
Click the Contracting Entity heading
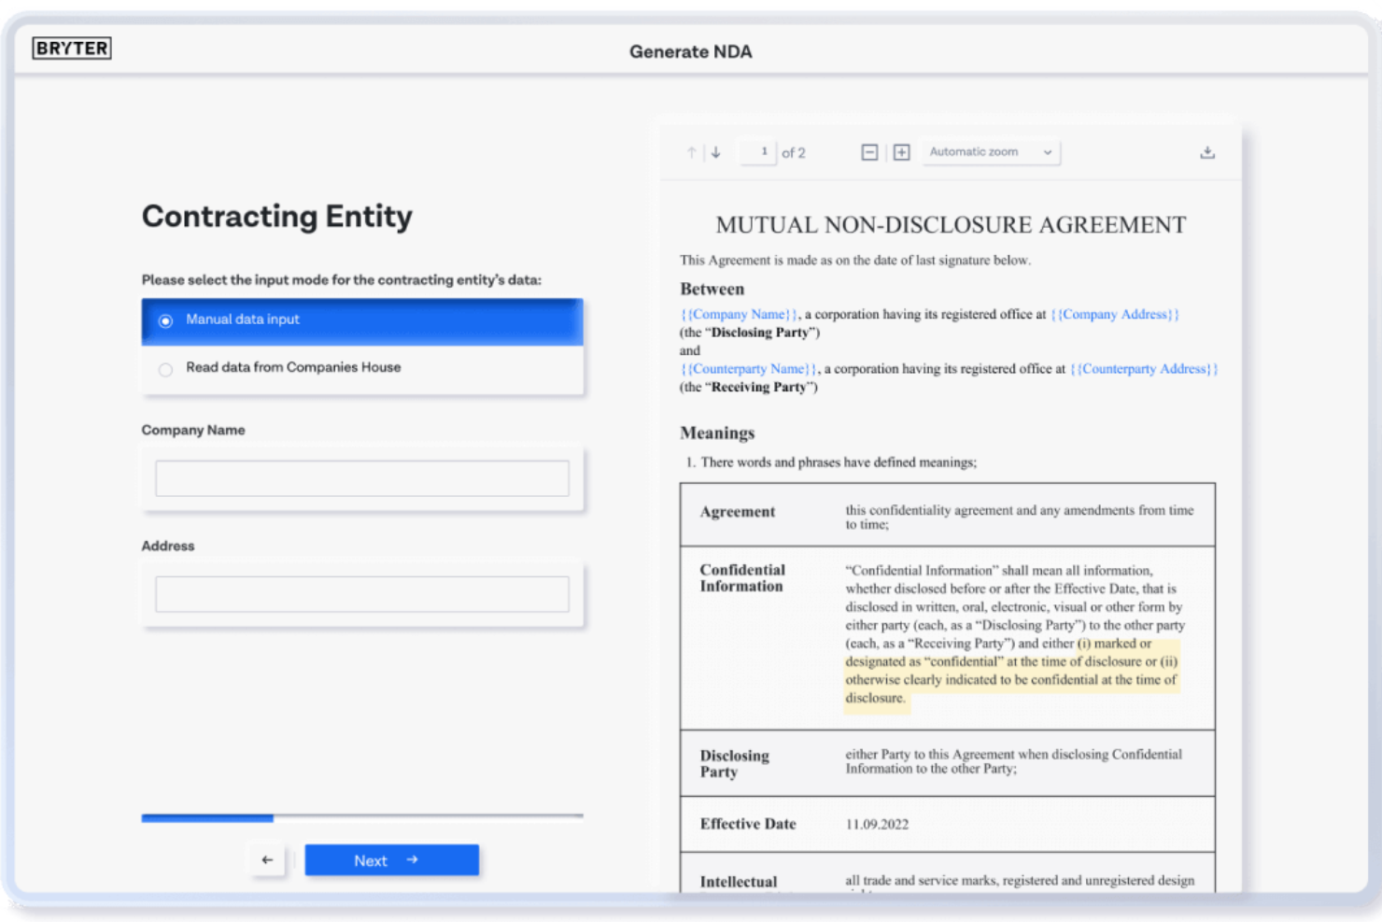[277, 217]
